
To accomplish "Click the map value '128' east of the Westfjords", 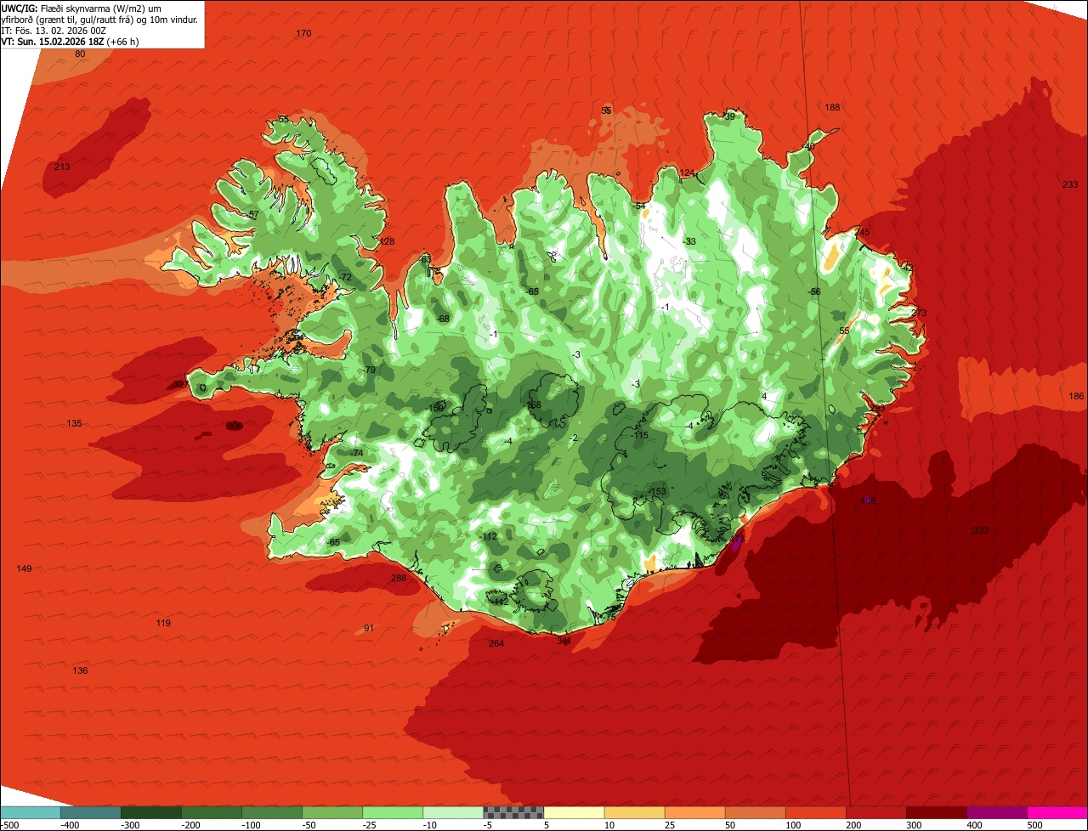I will coord(388,241).
